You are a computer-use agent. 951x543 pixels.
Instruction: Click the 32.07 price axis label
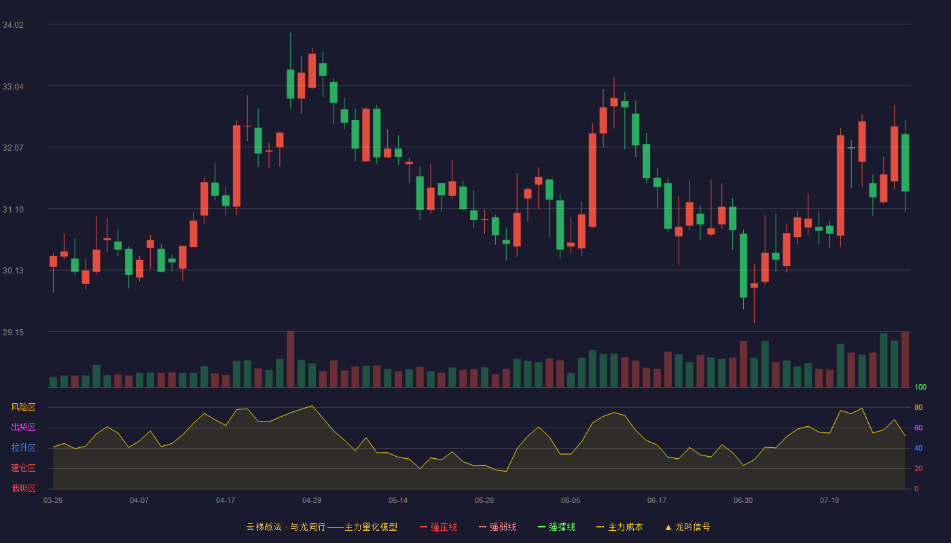(13, 148)
